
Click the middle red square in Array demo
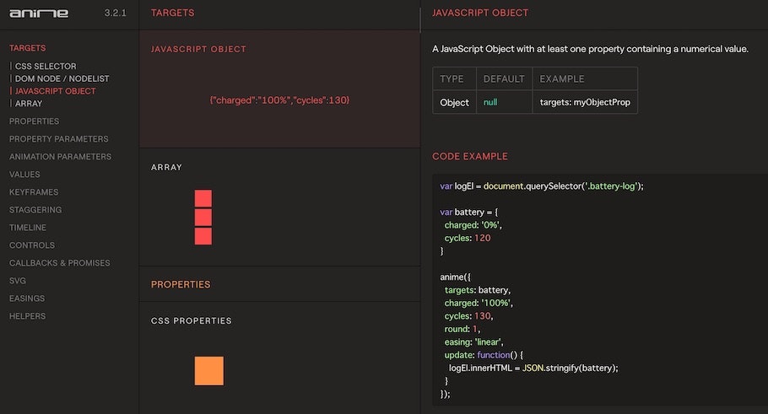(203, 218)
